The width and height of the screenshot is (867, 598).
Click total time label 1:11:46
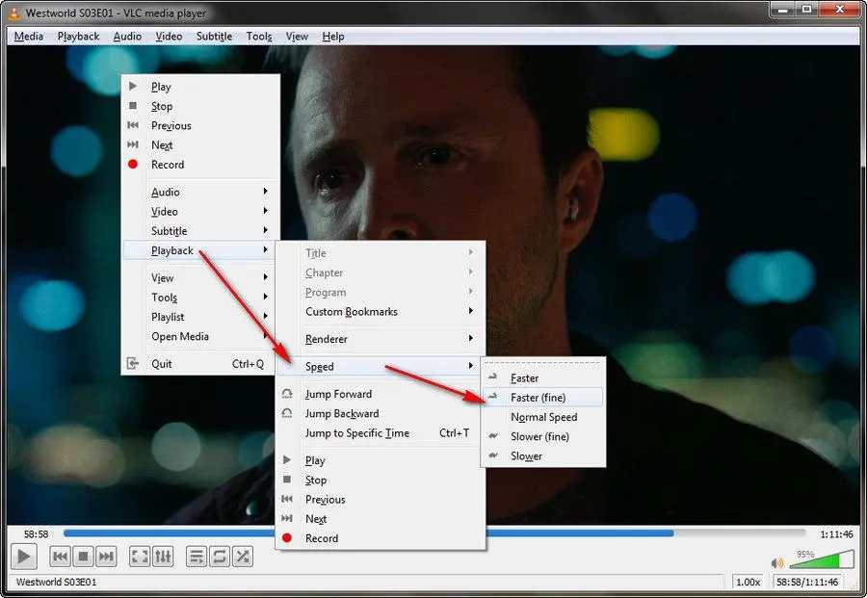(836, 533)
